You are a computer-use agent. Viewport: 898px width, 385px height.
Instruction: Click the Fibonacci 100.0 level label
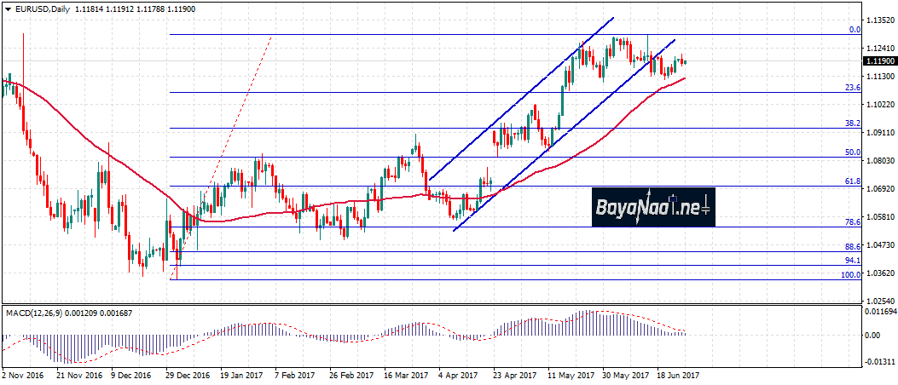coord(849,274)
